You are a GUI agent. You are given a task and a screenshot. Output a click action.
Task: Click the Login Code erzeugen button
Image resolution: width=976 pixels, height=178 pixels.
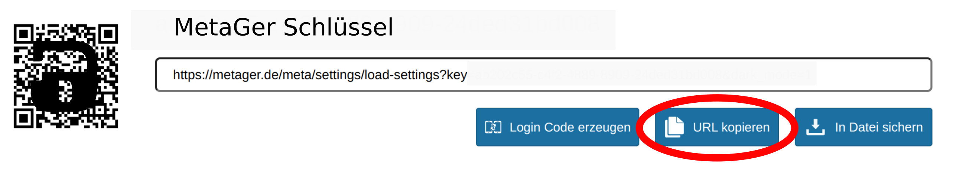557,127
